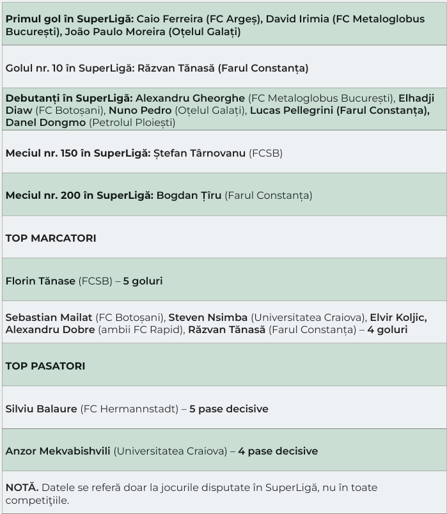Select the name Danel Dongmo
Viewport: 447px width, 514px height.
[x=45, y=122]
